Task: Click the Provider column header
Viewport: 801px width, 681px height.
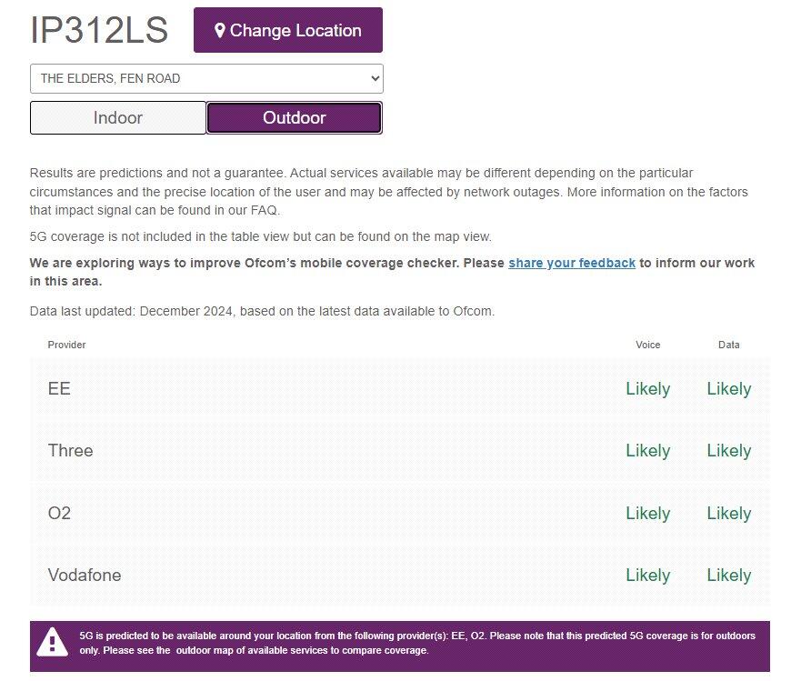Action: pos(66,345)
